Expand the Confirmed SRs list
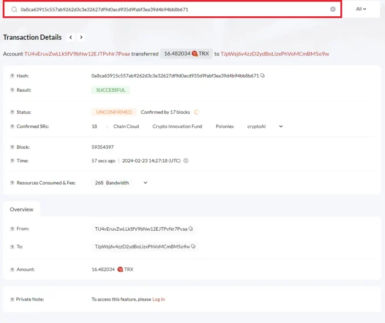Viewport: 385px width, 323px height. [281, 127]
